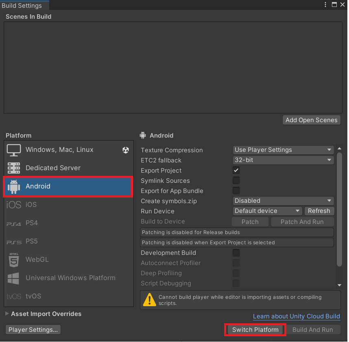Choose Windows, Mac, Linux platform
349x342 pixels.
coord(69,150)
